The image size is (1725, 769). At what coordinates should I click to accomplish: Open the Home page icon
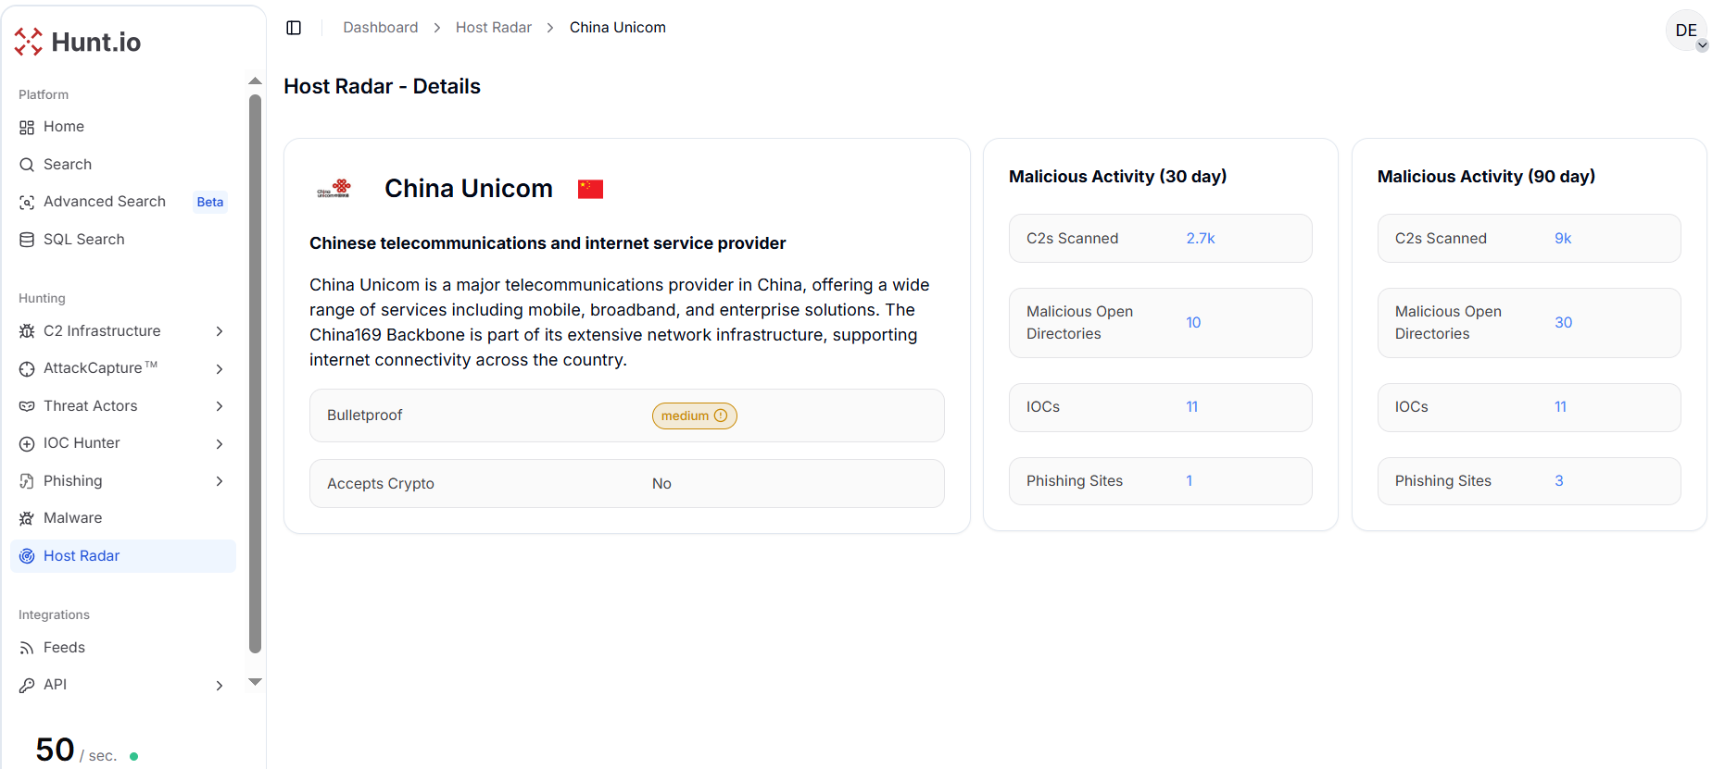pyautogui.click(x=27, y=128)
